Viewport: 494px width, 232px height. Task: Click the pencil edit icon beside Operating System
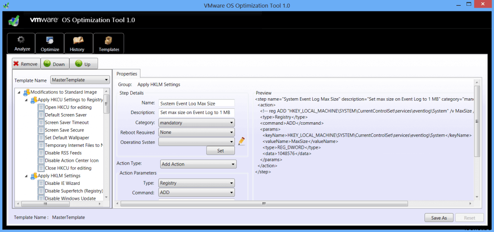242,141
